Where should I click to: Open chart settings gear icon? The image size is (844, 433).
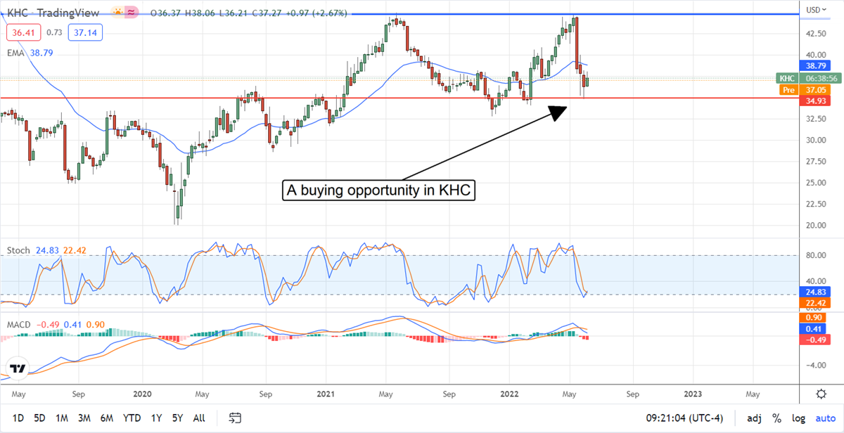click(821, 393)
